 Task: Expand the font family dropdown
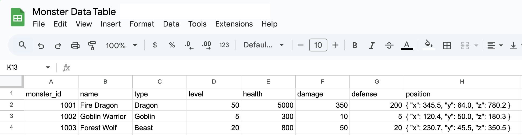pos(263,45)
